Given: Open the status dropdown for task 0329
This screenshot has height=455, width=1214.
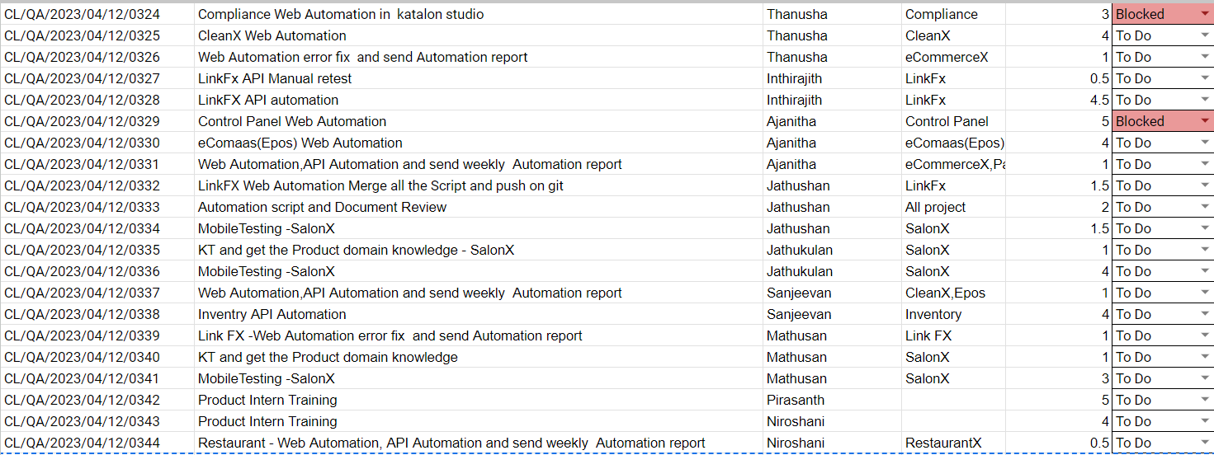Looking at the screenshot, I should tap(1205, 121).
